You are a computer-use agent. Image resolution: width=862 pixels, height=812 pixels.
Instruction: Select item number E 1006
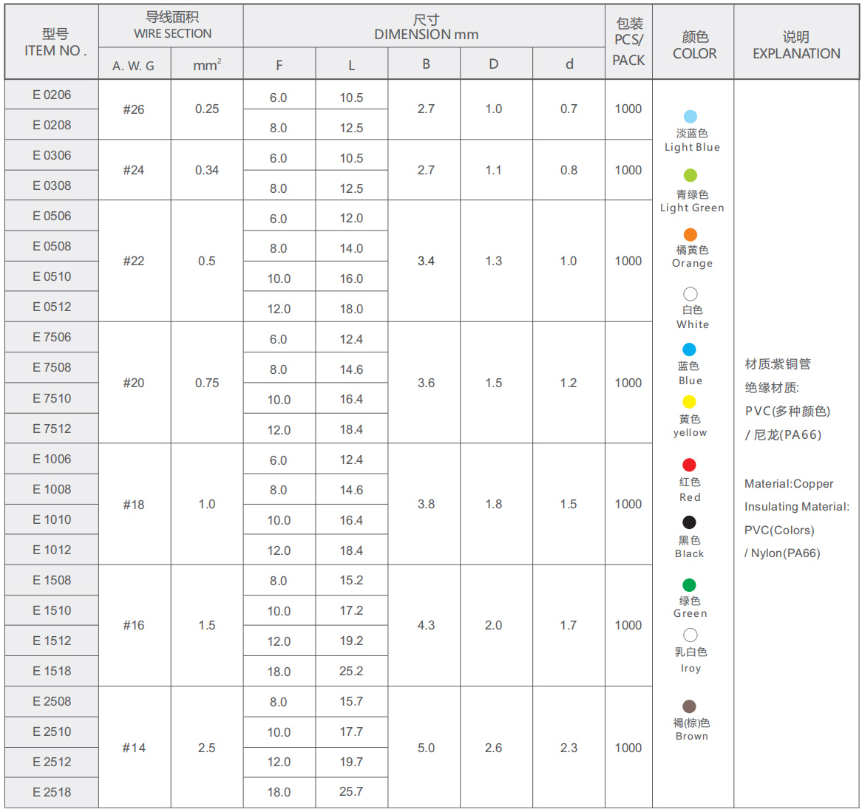[52, 459]
